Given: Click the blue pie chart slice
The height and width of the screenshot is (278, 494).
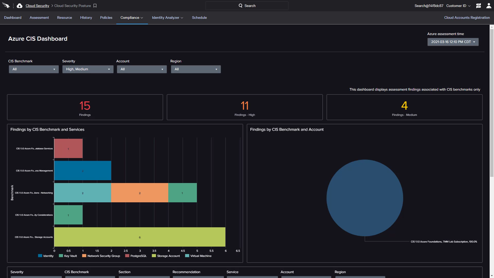Looking at the screenshot, I should pyautogui.click(x=365, y=198).
